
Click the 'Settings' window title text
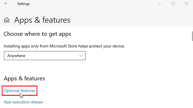[23, 4]
